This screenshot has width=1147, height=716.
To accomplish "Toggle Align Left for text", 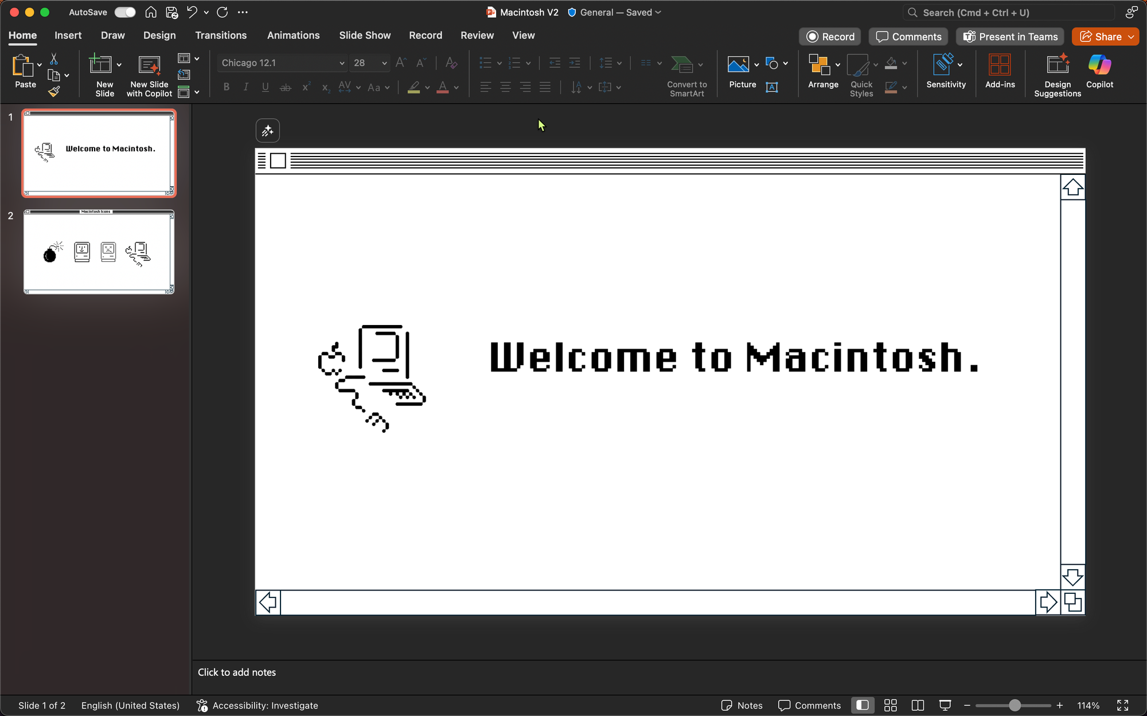I will [486, 87].
